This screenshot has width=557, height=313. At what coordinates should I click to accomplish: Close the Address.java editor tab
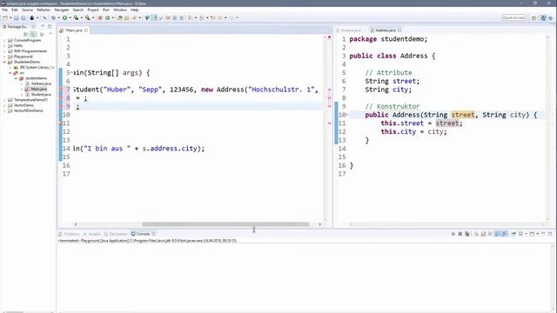pos(399,30)
